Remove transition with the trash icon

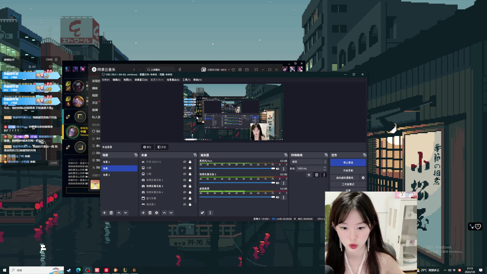point(316,175)
